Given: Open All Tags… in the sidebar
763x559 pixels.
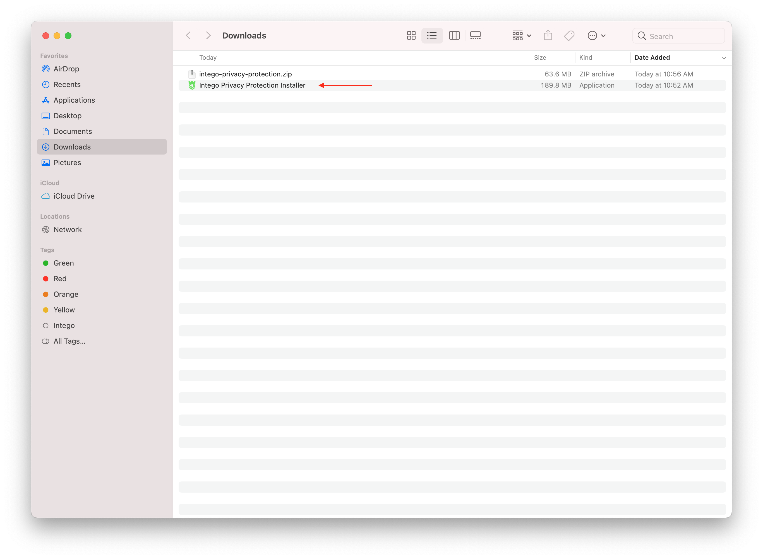Looking at the screenshot, I should (x=102, y=341).
